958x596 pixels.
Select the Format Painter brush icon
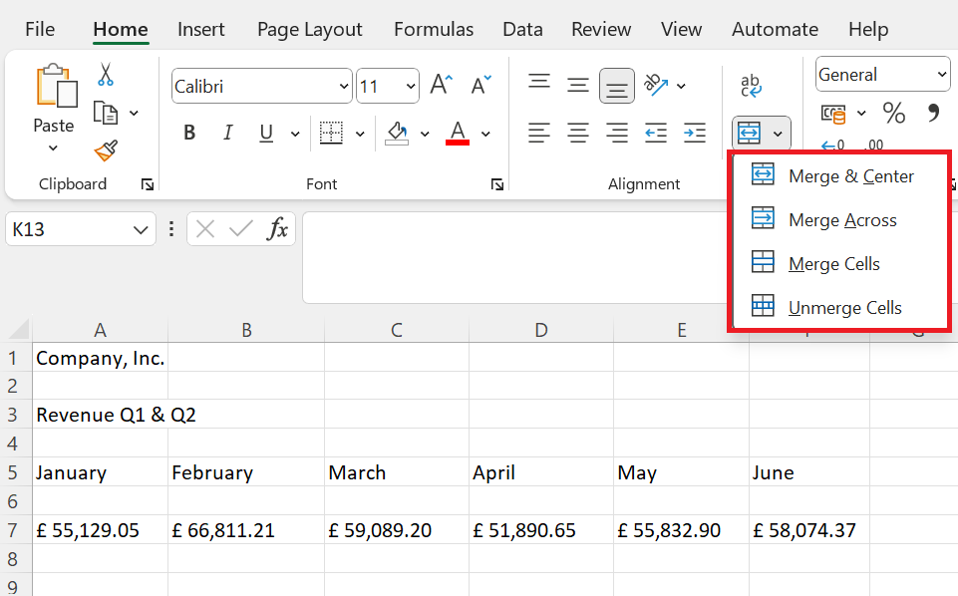tap(106, 150)
